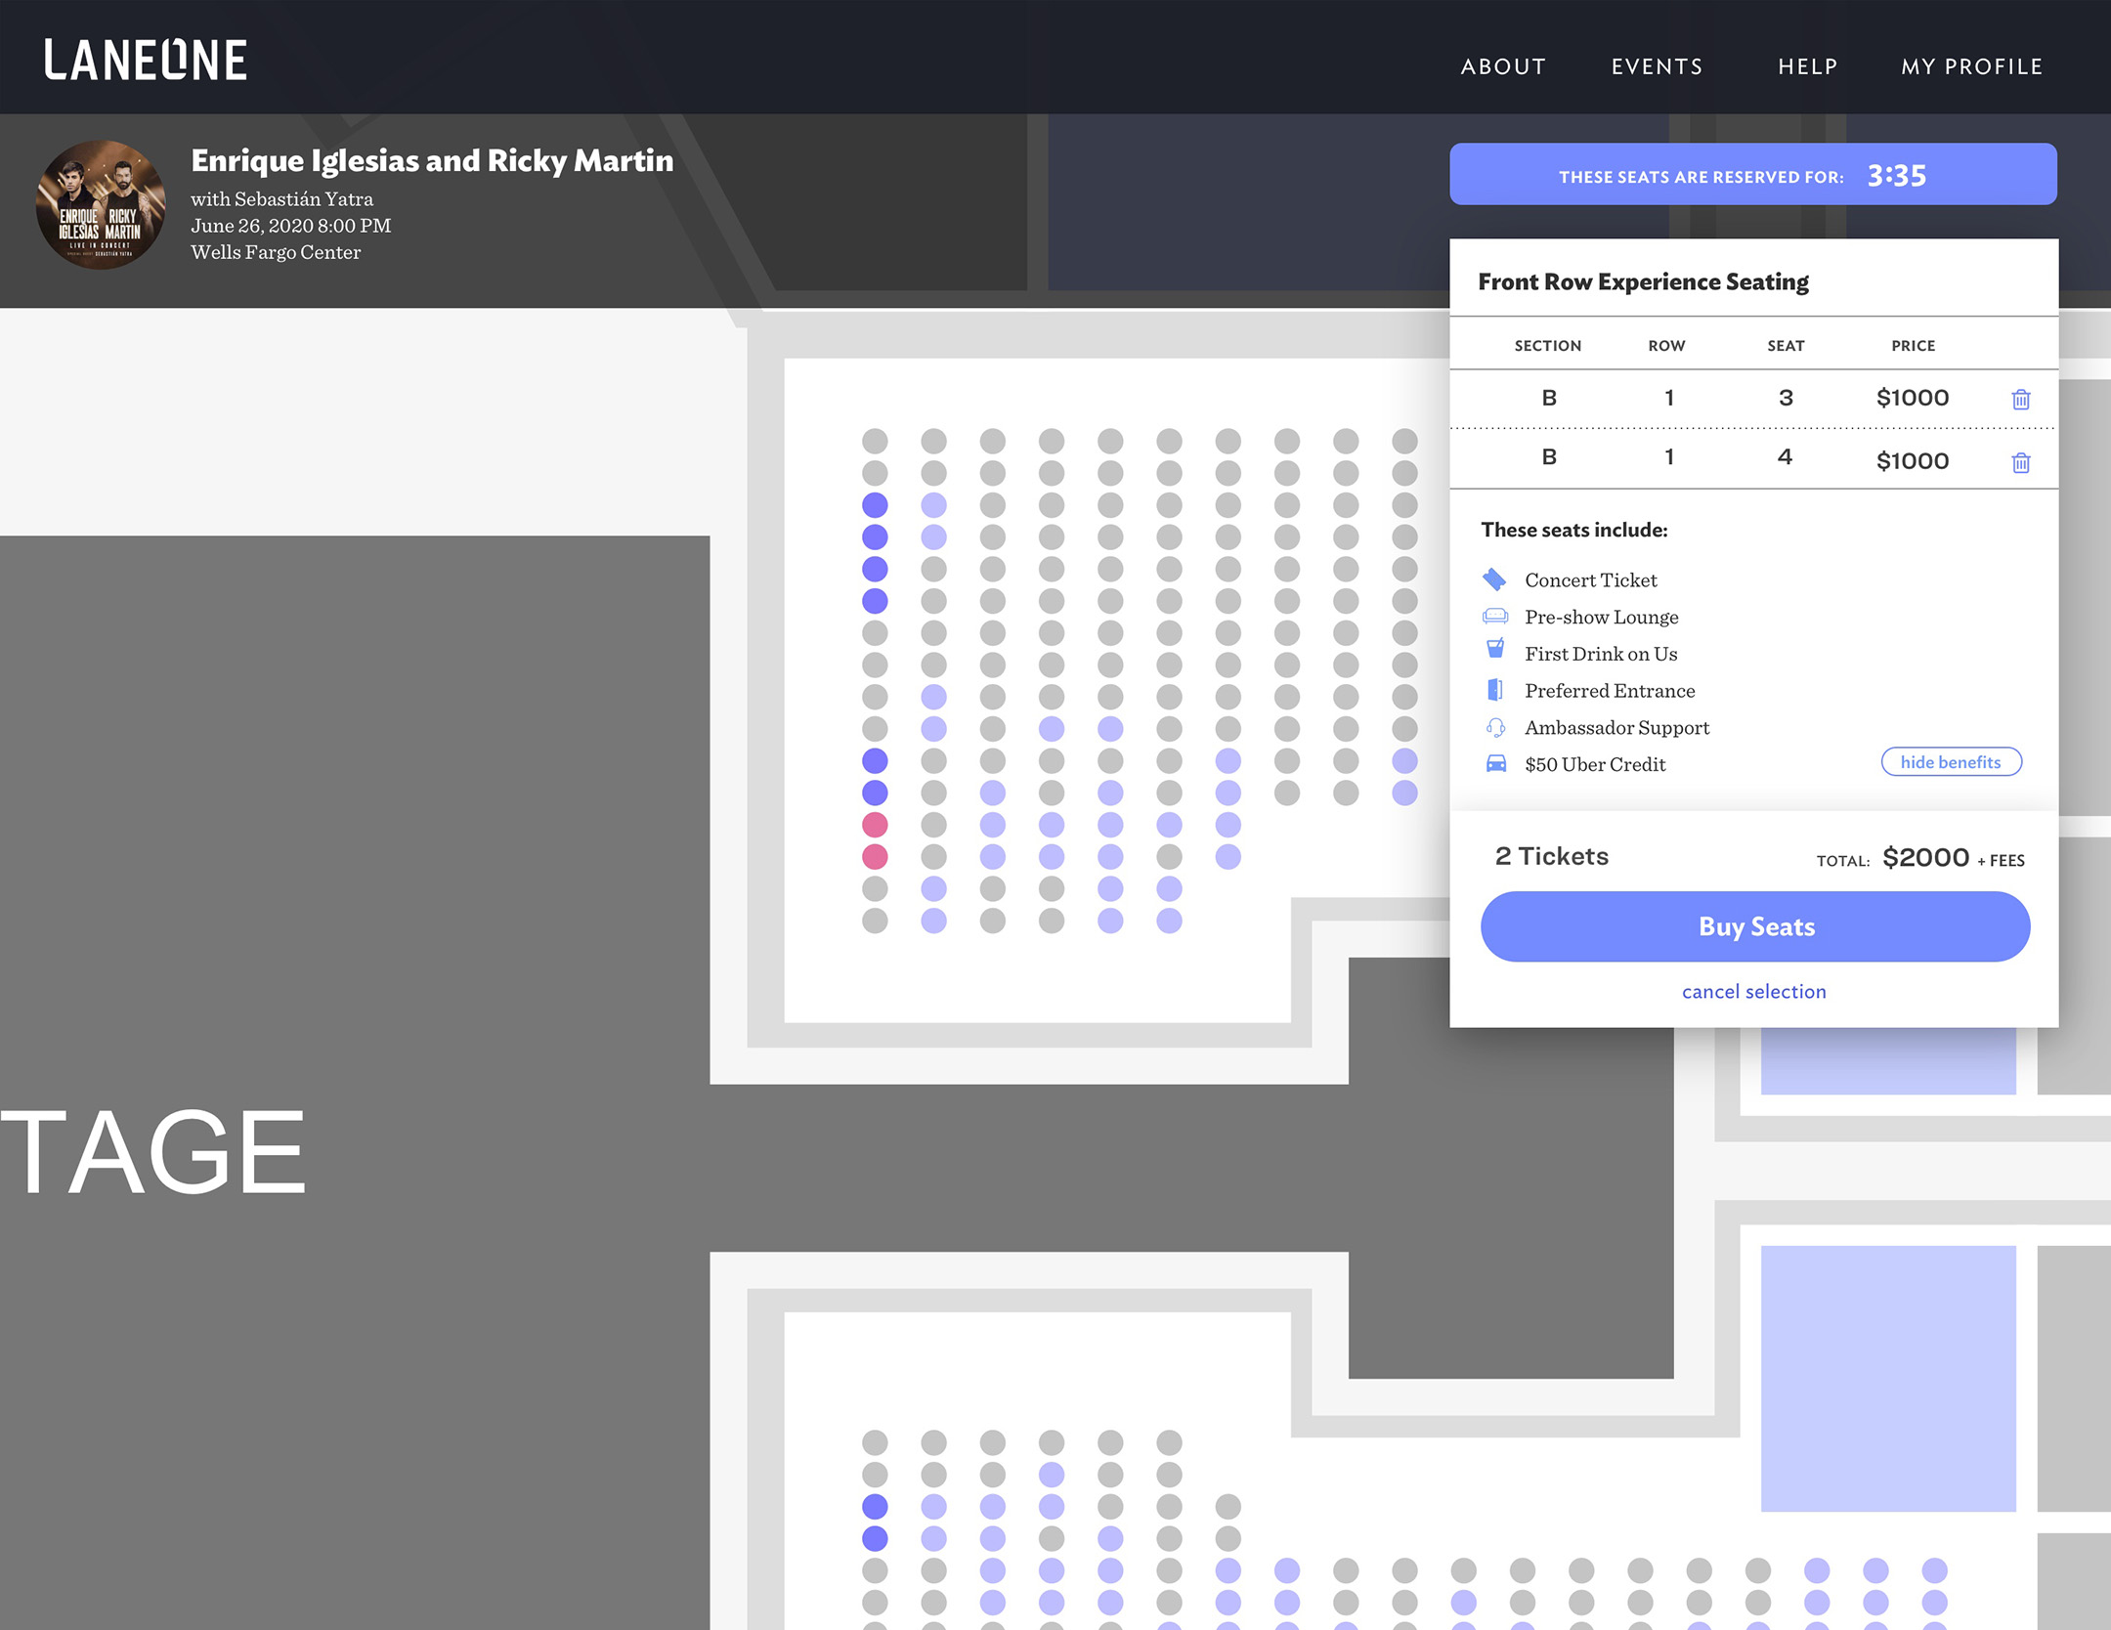Click the Preferred Entrance door icon
Image resolution: width=2111 pixels, height=1630 pixels.
pos(1494,690)
